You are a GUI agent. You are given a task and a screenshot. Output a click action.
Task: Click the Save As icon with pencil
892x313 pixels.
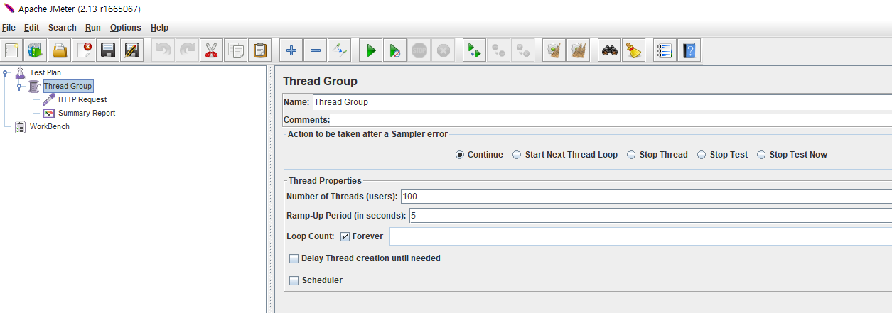click(132, 50)
